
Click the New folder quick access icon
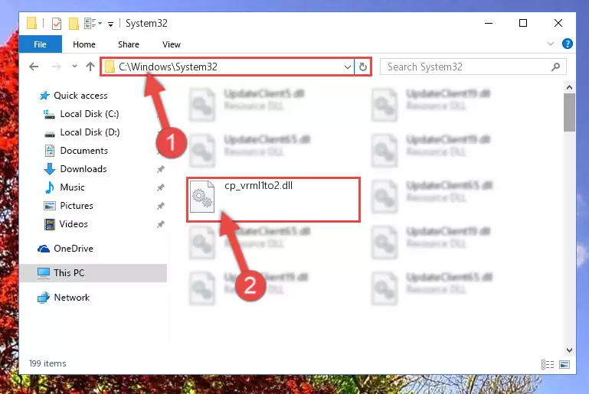(74, 24)
